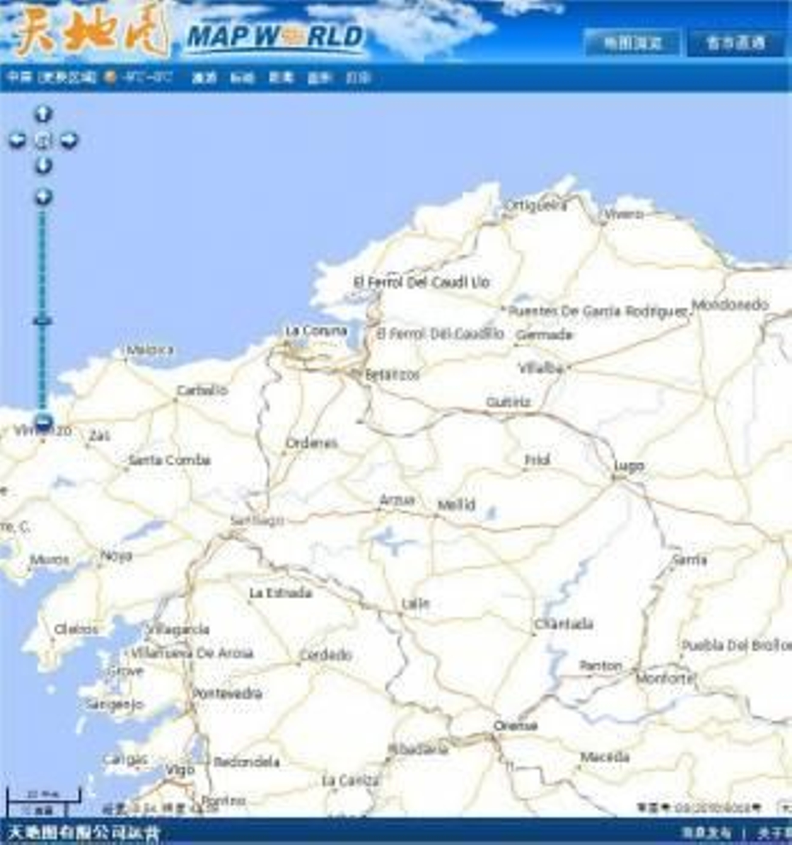
Task: Zoom out using minus button below slider
Action: (44, 422)
